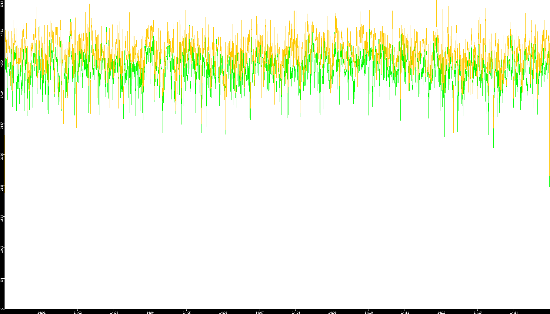Select the 14:02 tick on the time axis
The image size is (550, 314).
[78, 312]
